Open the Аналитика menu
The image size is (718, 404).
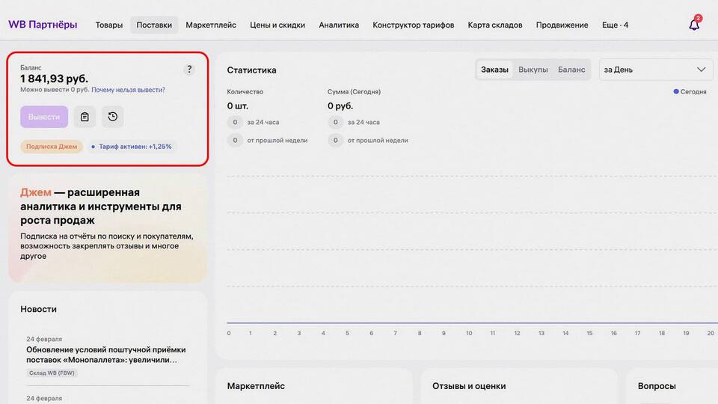pyautogui.click(x=339, y=25)
